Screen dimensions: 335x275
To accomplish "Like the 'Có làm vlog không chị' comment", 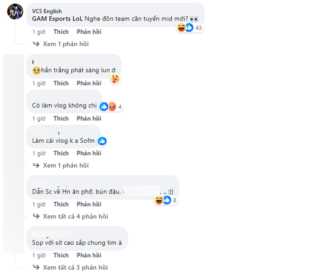I will pos(61,119).
